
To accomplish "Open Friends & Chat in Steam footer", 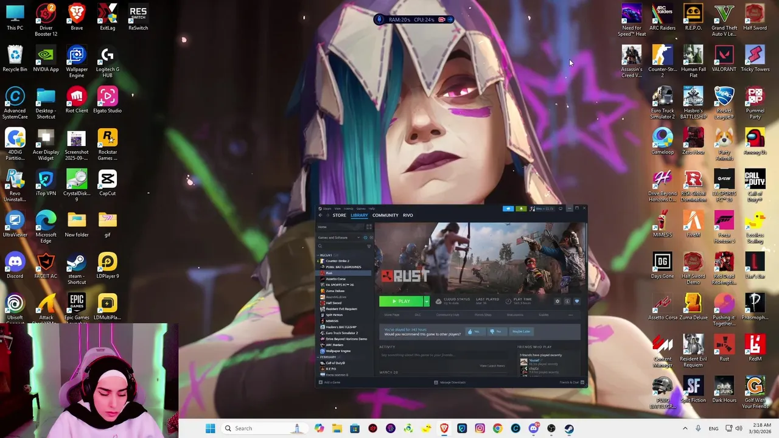I will pos(572,382).
